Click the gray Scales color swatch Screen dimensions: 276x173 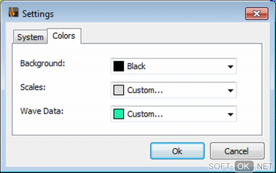[x=119, y=90]
